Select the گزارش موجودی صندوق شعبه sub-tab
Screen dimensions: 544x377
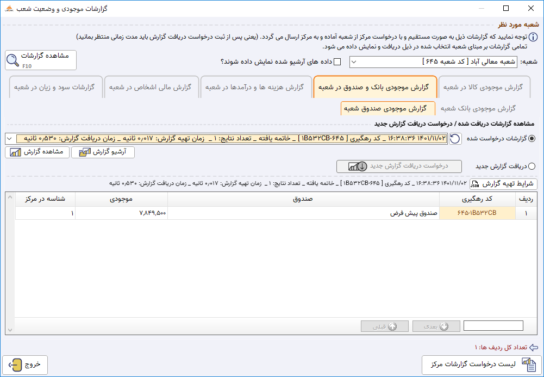tap(387, 109)
